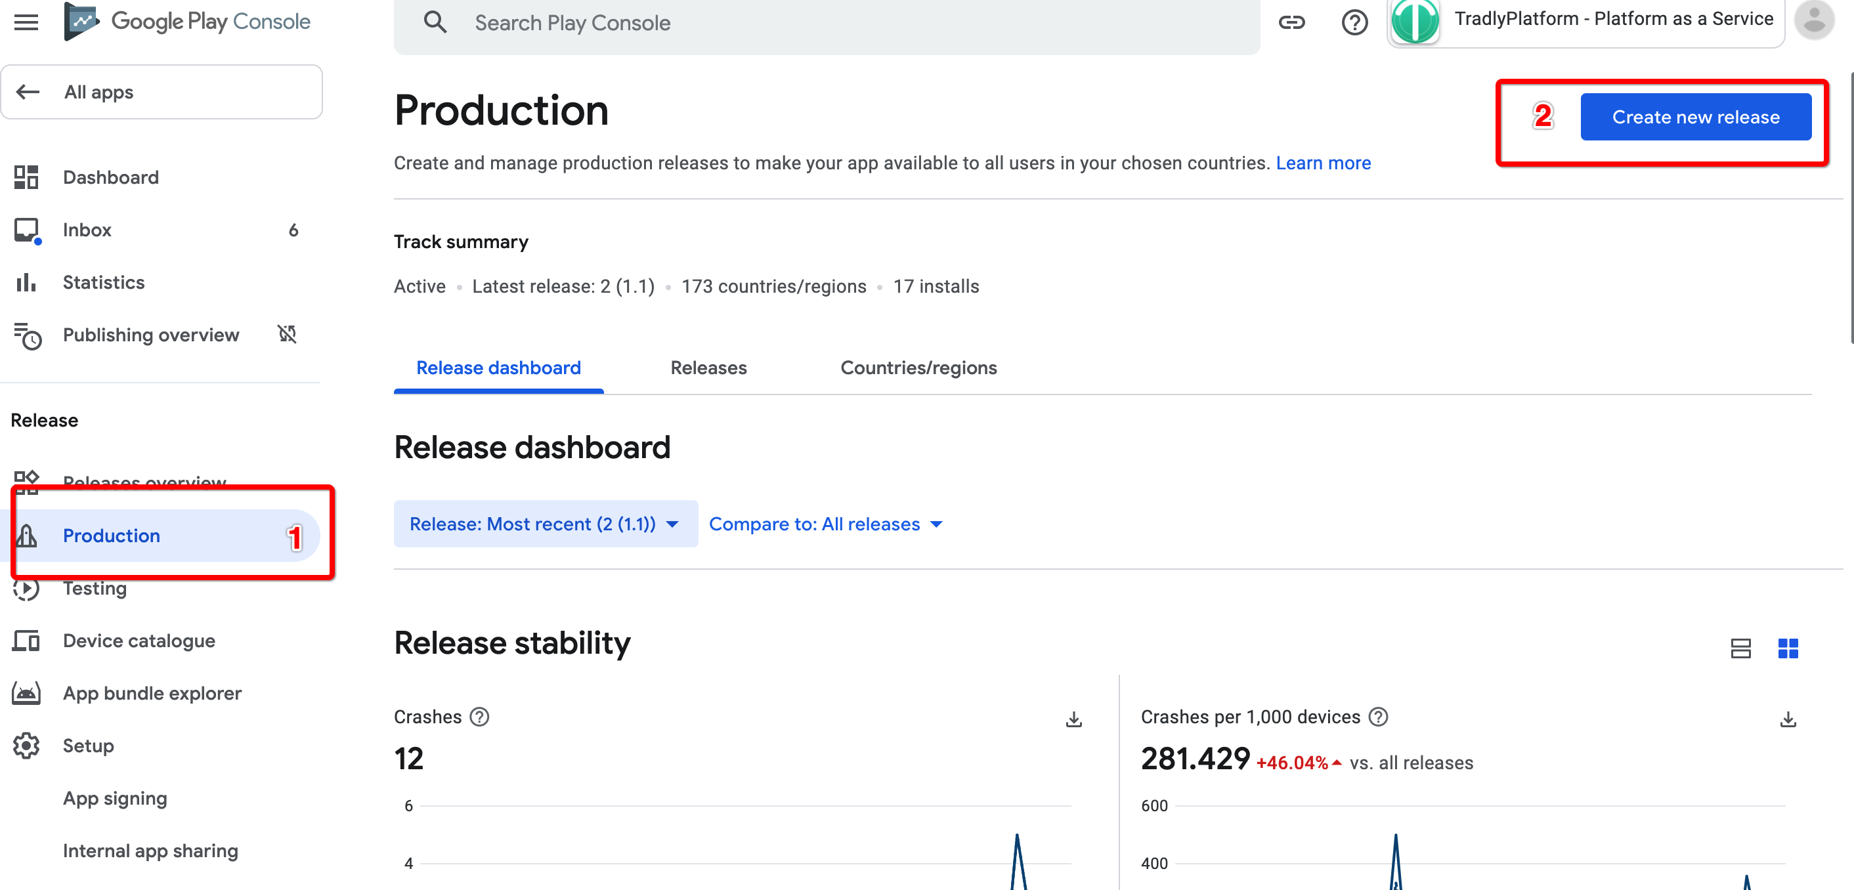Switch to the Releases tab

[x=708, y=368]
